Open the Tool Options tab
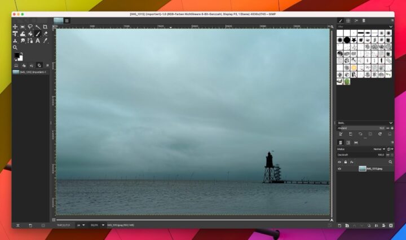406x240 pixels. pyautogui.click(x=16, y=65)
